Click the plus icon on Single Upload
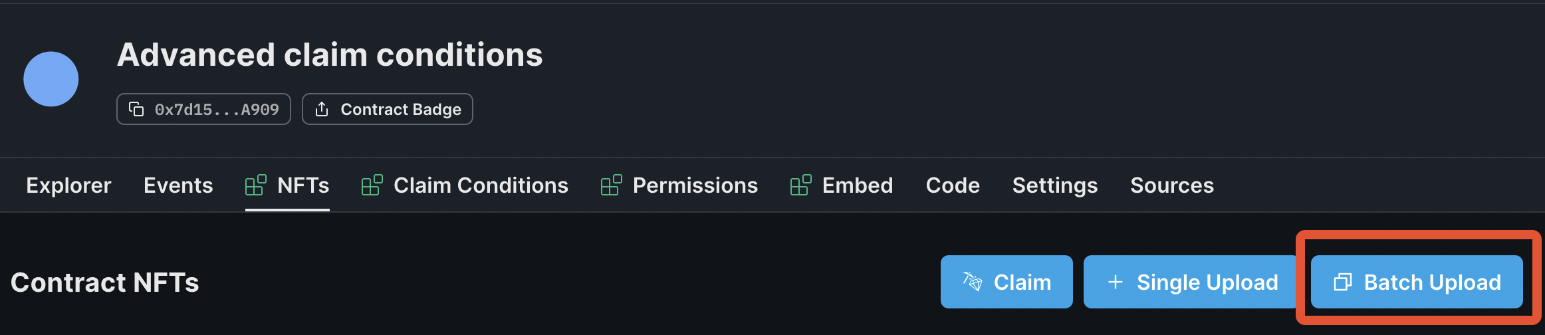Viewport: 1545px width, 335px height. click(1116, 282)
